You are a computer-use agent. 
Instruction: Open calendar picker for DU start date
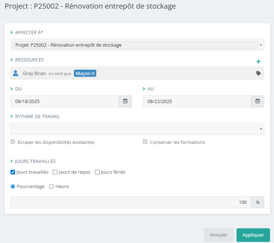[125, 102]
